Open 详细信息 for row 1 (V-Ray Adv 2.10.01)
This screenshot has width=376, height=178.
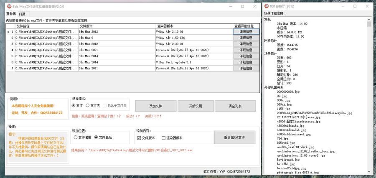pos(246,32)
